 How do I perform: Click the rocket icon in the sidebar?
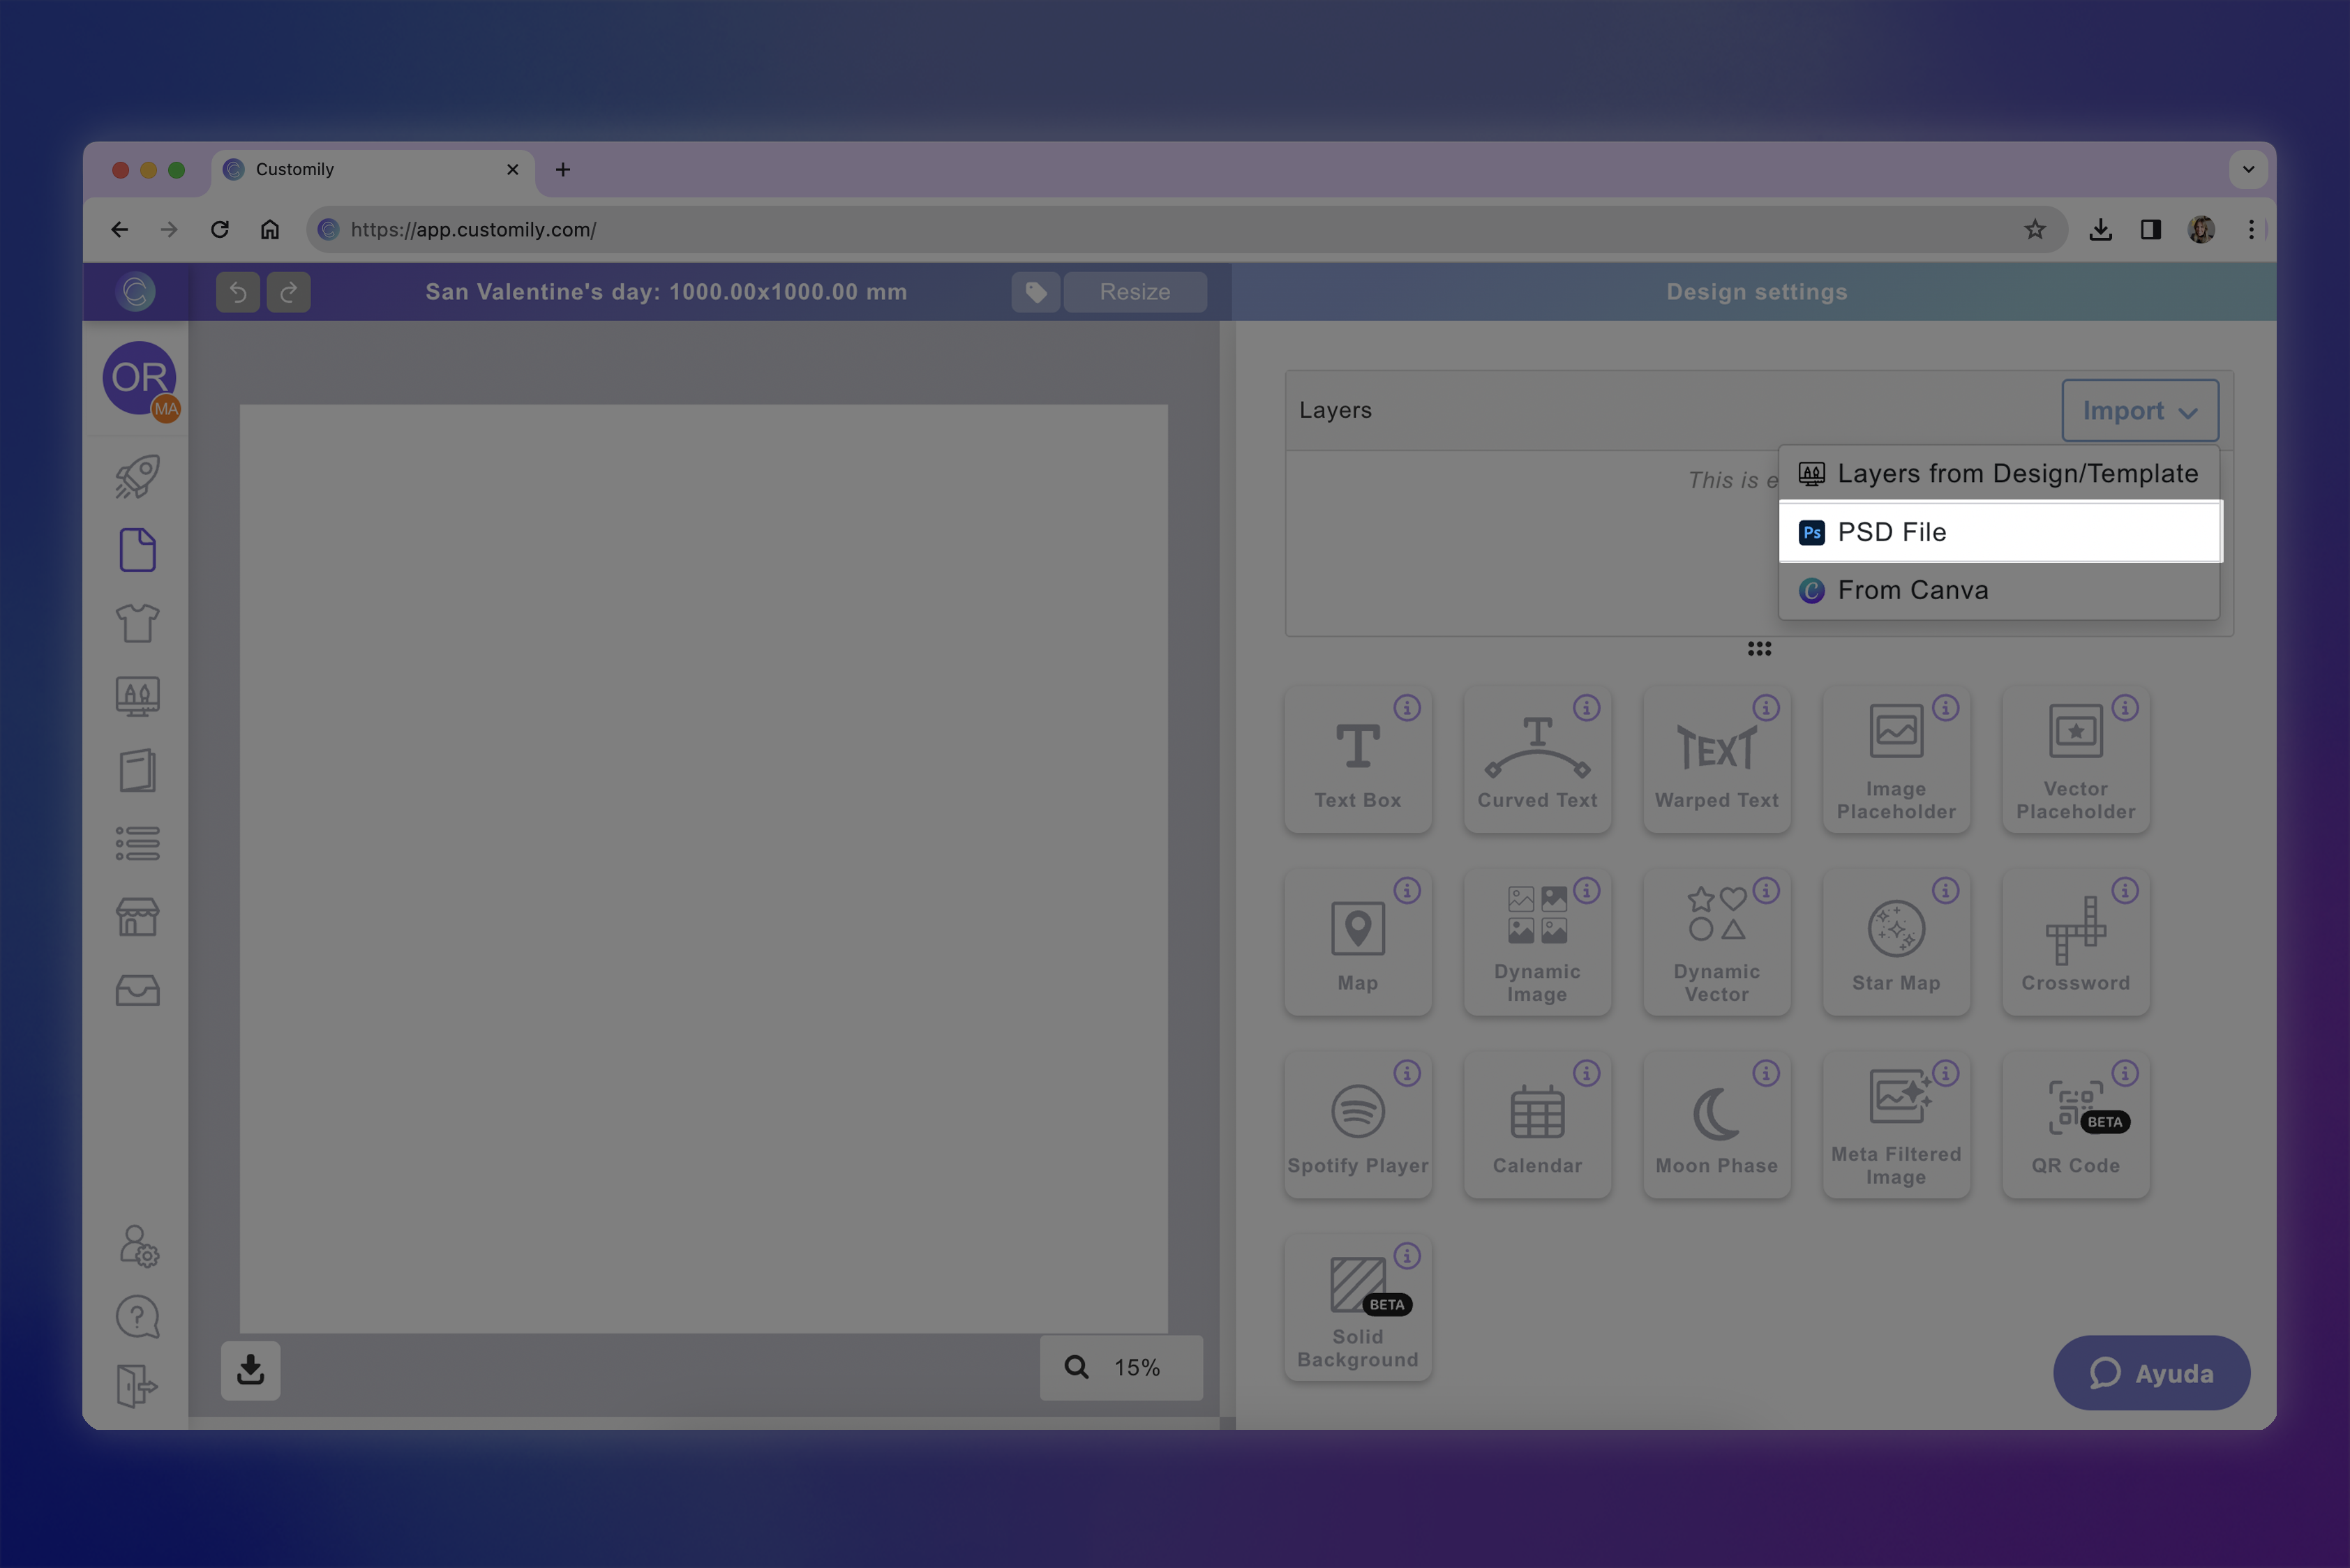click(x=137, y=477)
